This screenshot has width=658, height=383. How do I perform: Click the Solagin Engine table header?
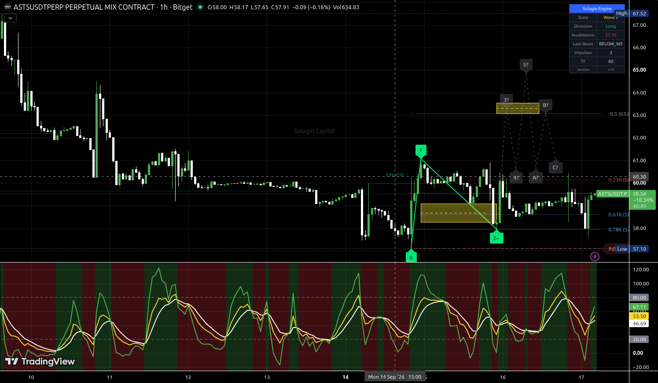[597, 8]
